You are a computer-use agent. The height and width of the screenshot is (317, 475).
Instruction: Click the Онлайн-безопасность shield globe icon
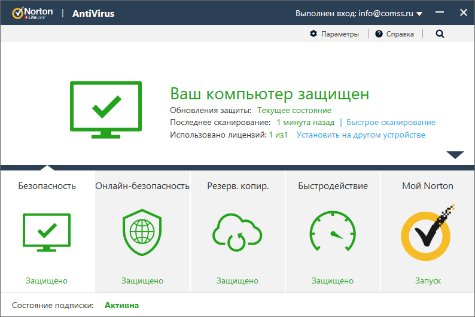142,232
